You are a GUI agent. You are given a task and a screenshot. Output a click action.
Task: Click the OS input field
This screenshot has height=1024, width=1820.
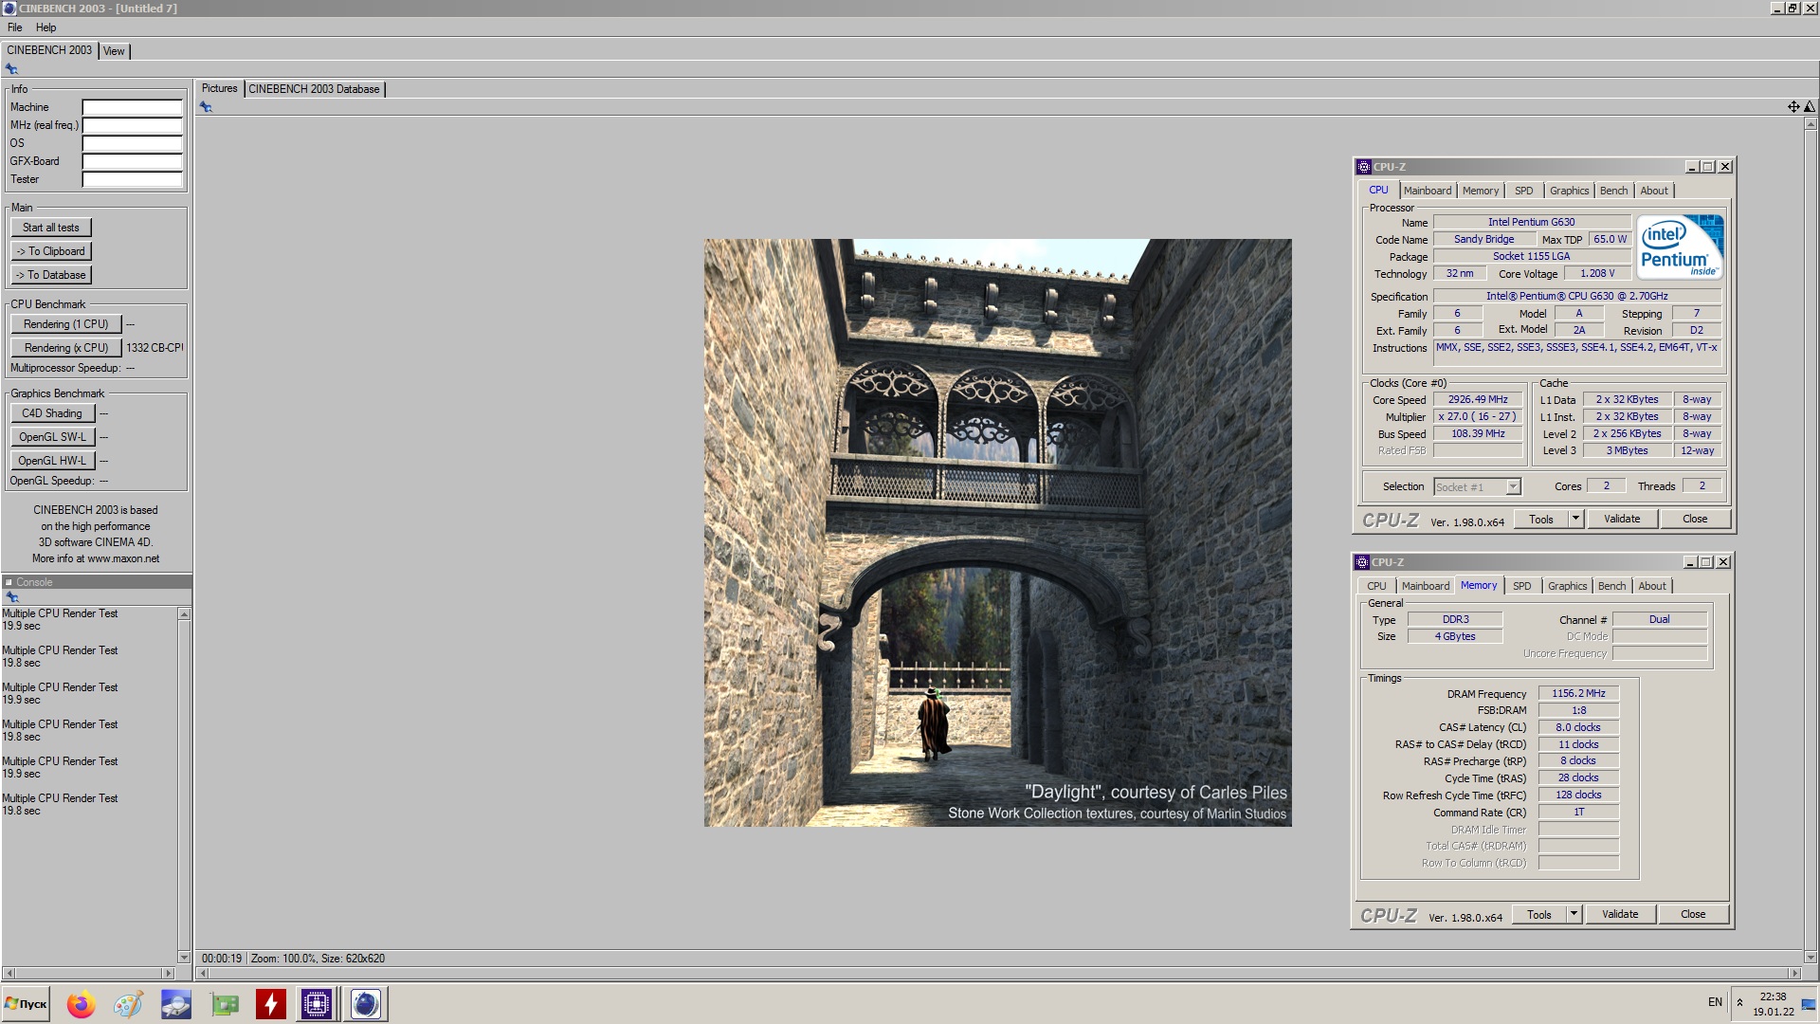[x=132, y=143]
